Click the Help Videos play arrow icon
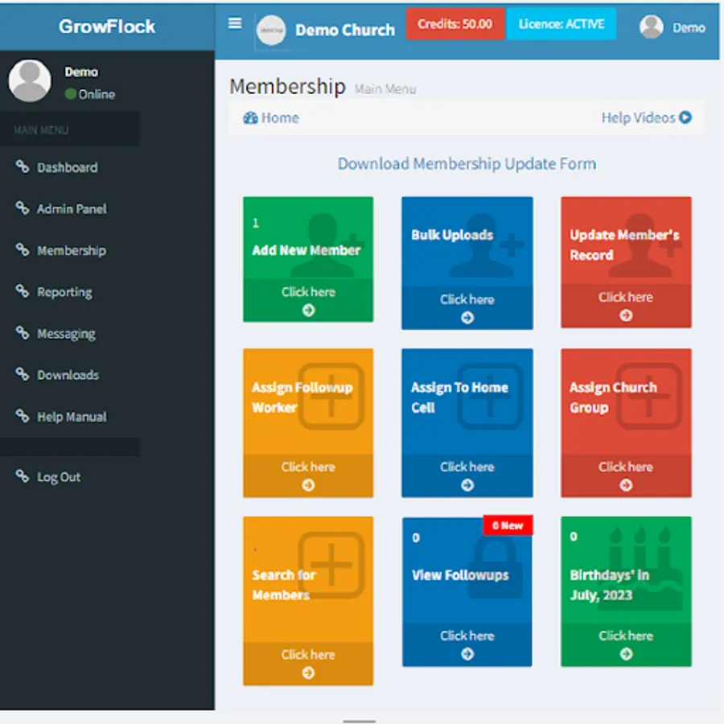Screen dimensions: 724x724 tap(685, 117)
